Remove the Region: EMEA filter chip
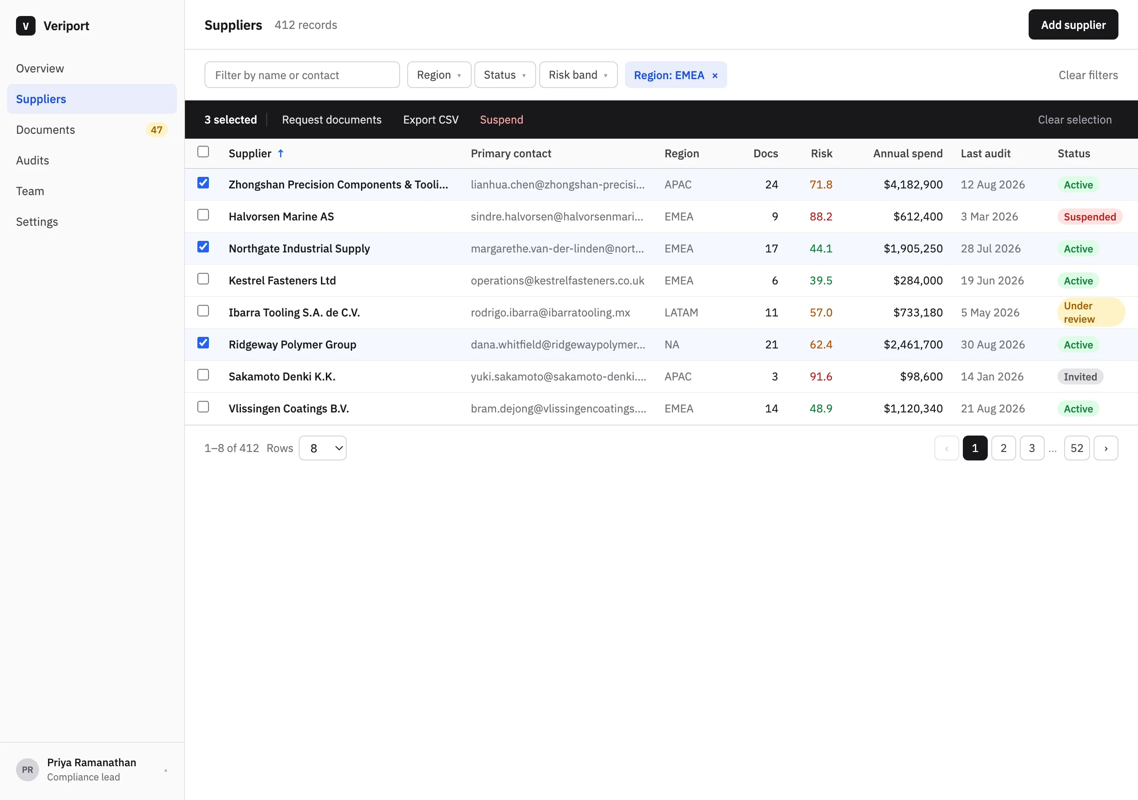This screenshot has height=800, width=1138. click(715, 76)
